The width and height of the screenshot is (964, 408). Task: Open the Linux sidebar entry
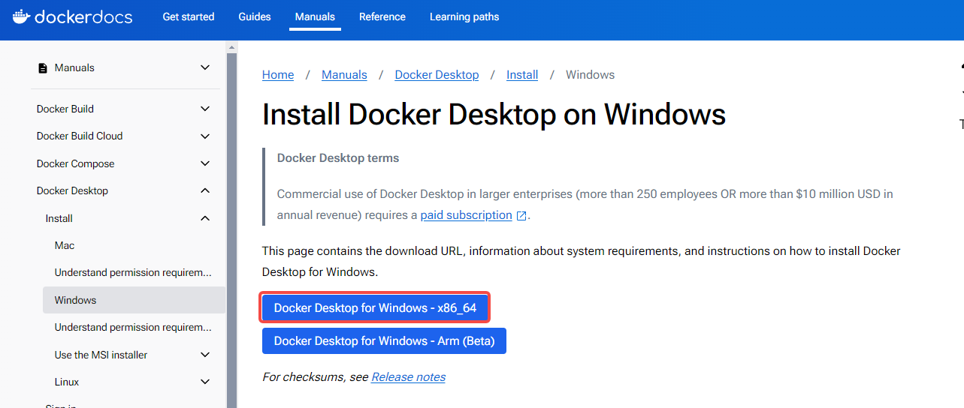click(x=67, y=382)
